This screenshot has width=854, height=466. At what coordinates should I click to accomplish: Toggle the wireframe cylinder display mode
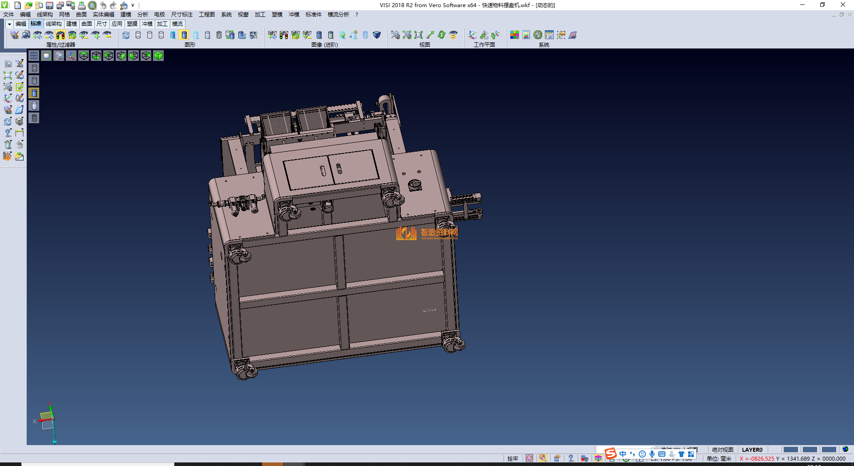coord(138,35)
